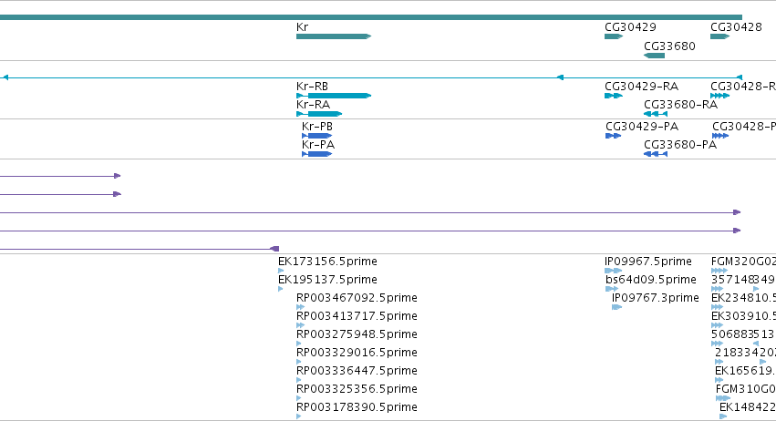Screen dimensions: 776x421
Task: Click the CG30429-RA transcript glyph
Action: point(614,96)
